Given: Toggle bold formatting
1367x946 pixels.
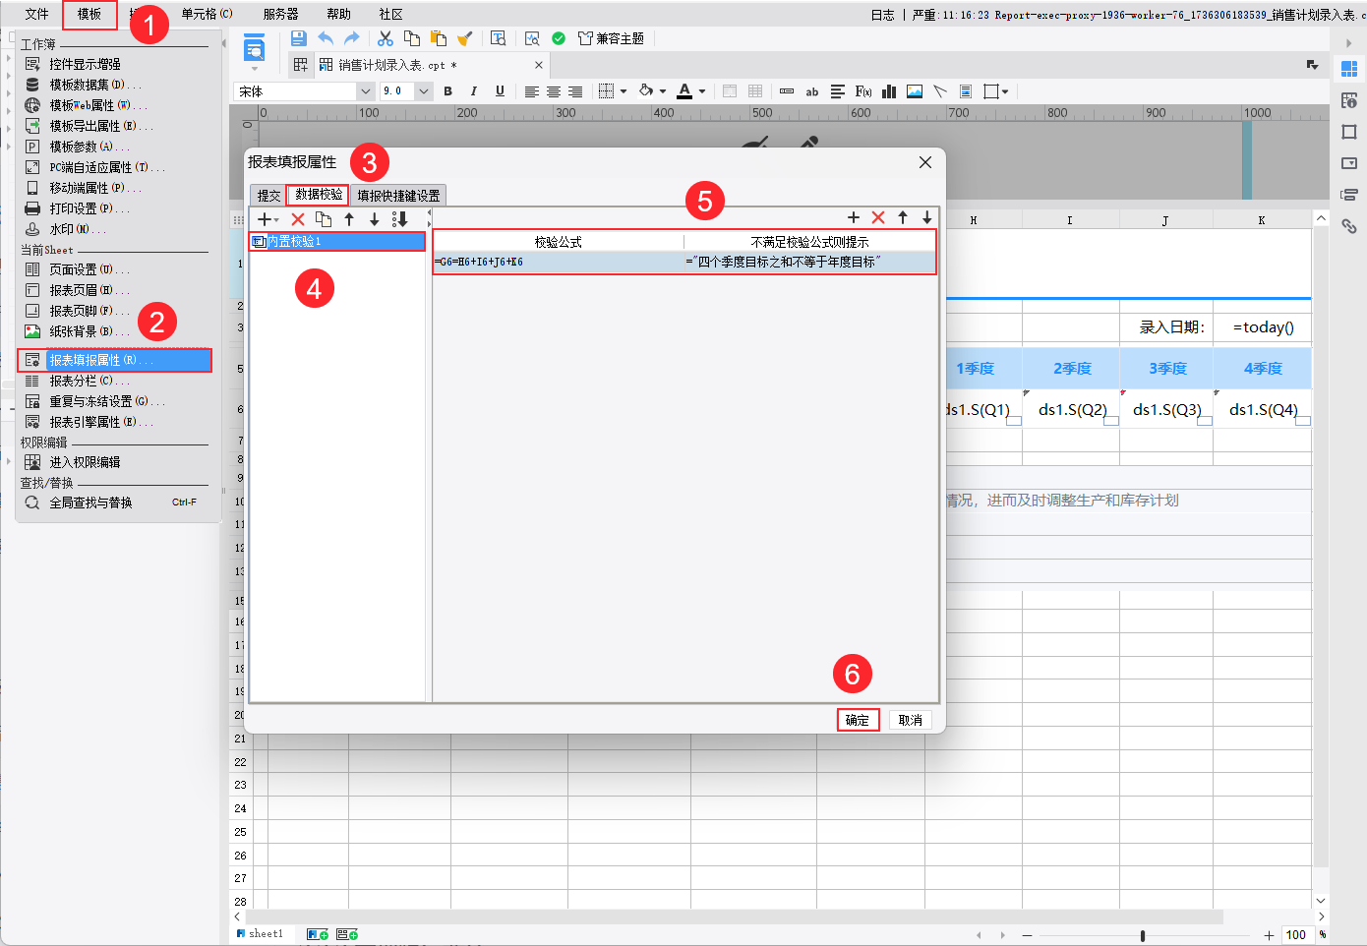Looking at the screenshot, I should pyautogui.click(x=447, y=91).
